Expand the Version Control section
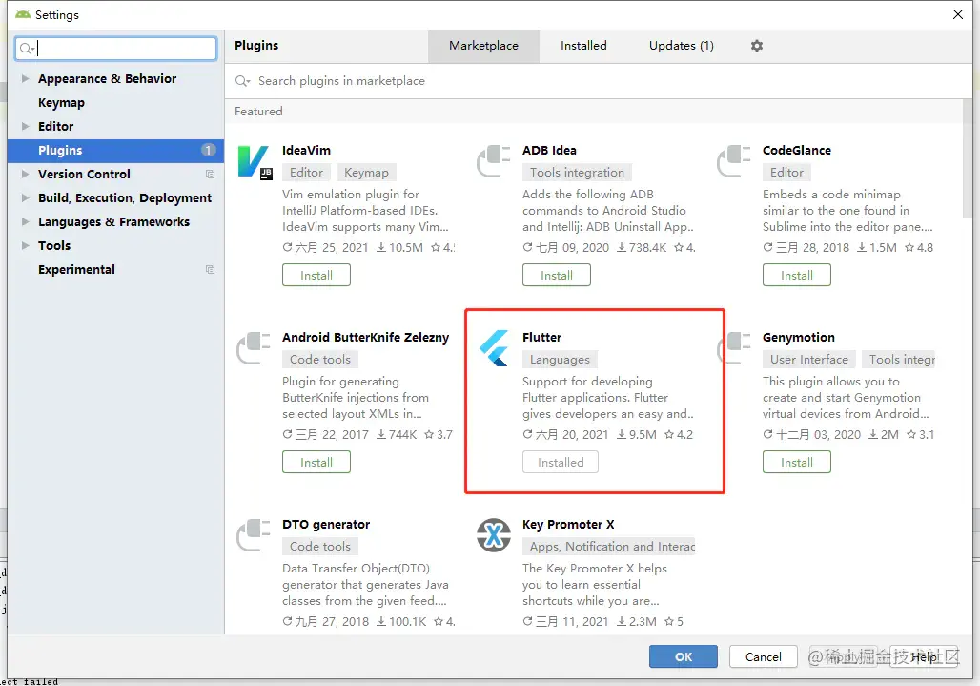This screenshot has height=686, width=980. pyautogui.click(x=26, y=174)
